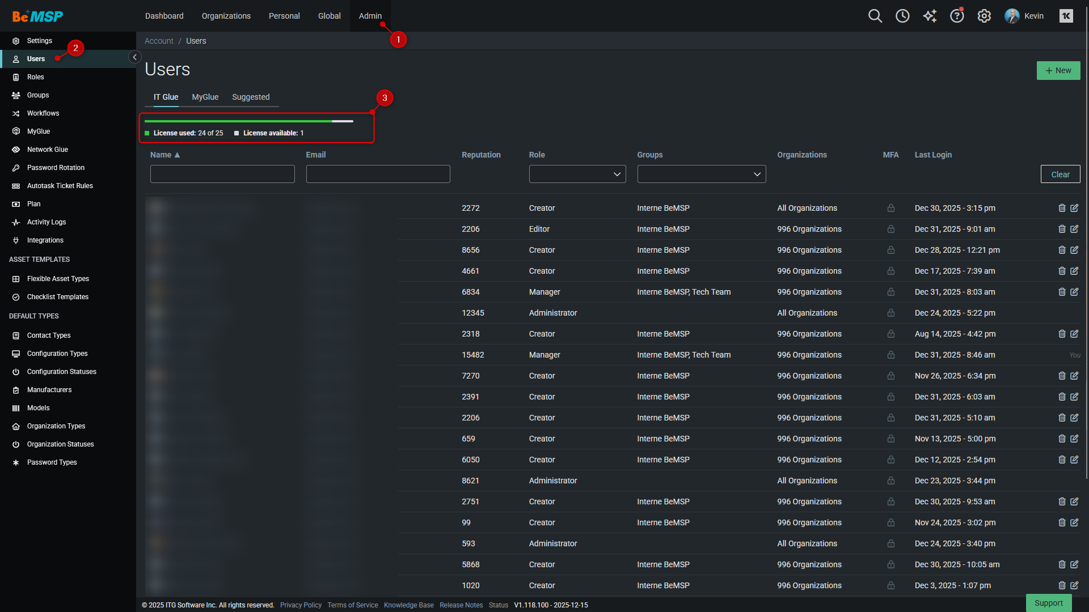Switch to the MyGlue tab
The height and width of the screenshot is (612, 1089).
(x=205, y=97)
